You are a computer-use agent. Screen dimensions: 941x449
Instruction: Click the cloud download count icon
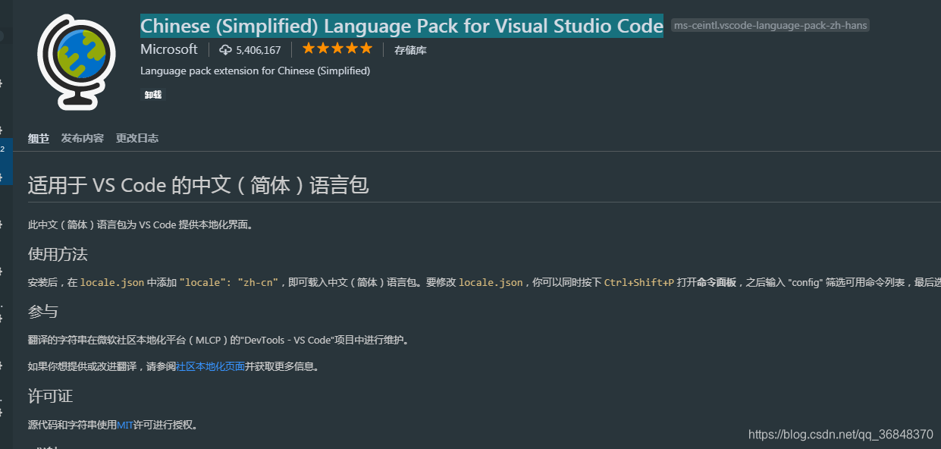click(226, 50)
